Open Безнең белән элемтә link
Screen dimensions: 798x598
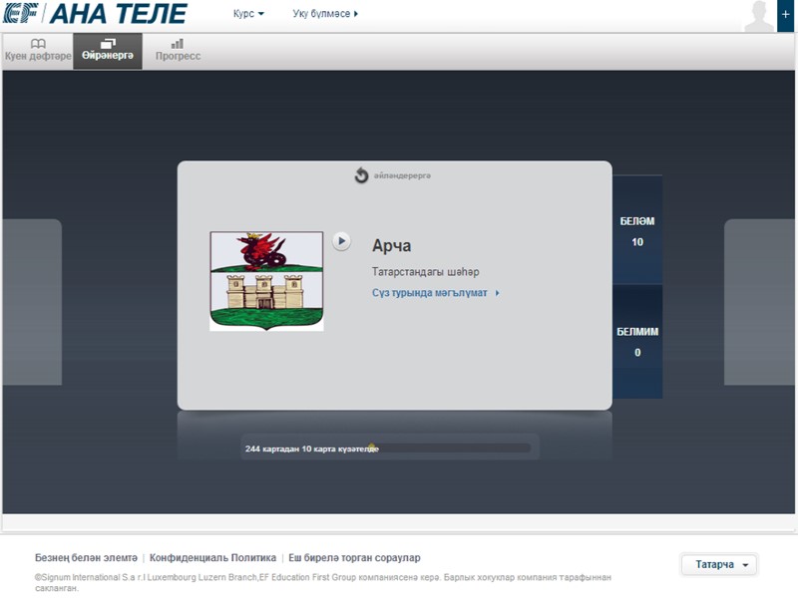86,558
